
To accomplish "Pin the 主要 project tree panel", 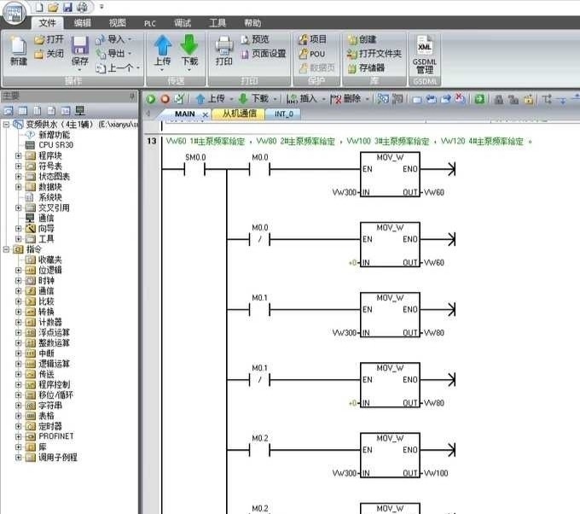I will (x=132, y=96).
